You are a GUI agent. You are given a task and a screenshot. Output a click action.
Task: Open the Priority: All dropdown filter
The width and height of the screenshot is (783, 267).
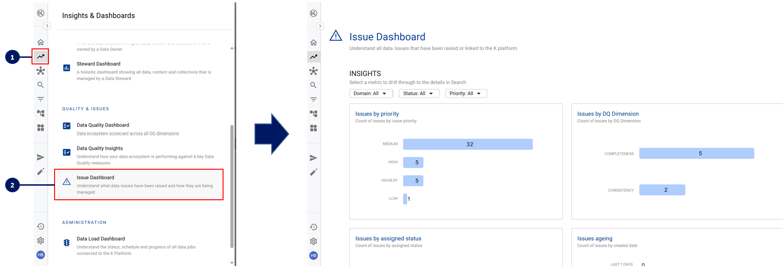[465, 94]
